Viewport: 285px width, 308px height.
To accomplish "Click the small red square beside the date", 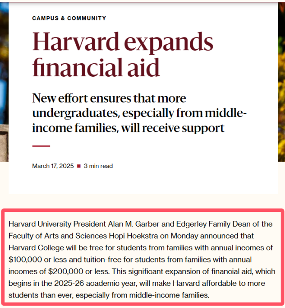I will point(78,166).
